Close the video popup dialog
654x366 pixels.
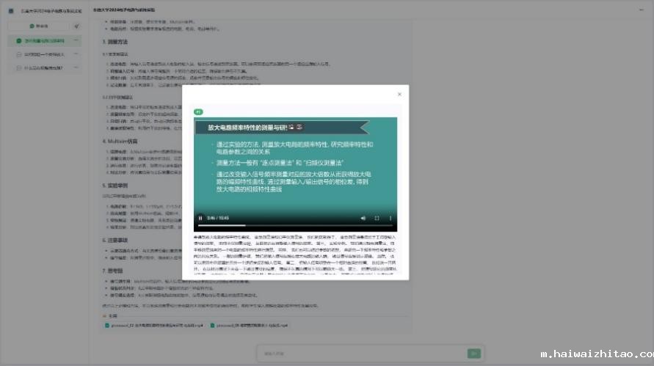399,94
